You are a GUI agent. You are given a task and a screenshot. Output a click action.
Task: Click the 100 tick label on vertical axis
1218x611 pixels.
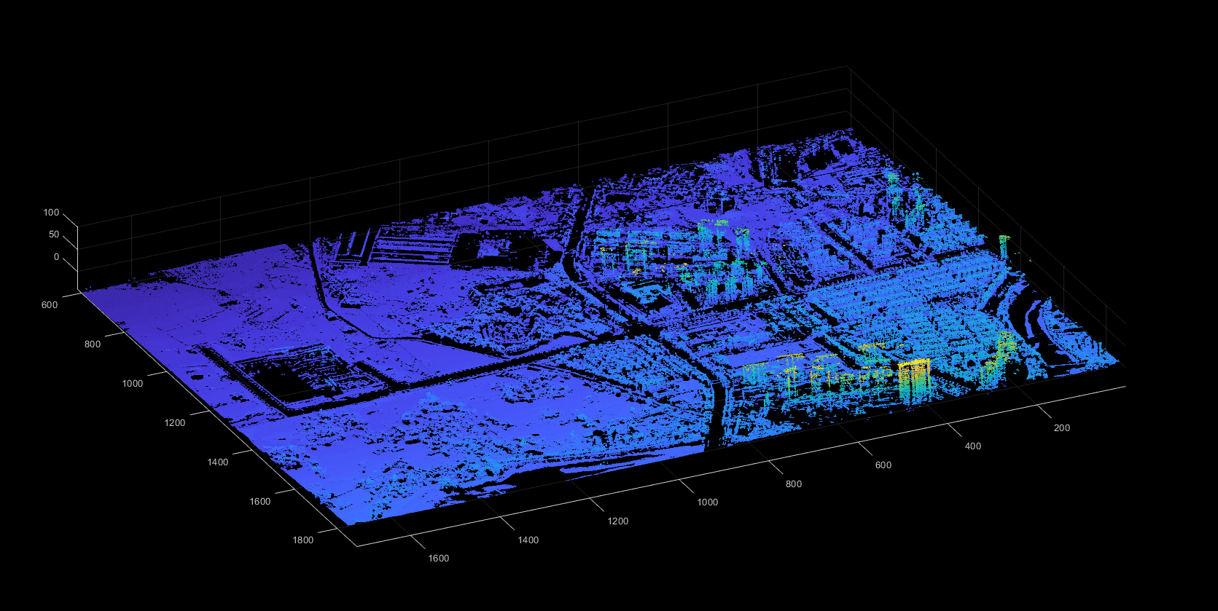(x=51, y=213)
